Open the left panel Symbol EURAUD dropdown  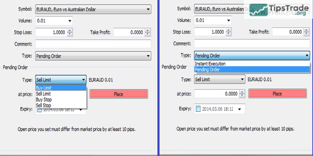point(148,9)
